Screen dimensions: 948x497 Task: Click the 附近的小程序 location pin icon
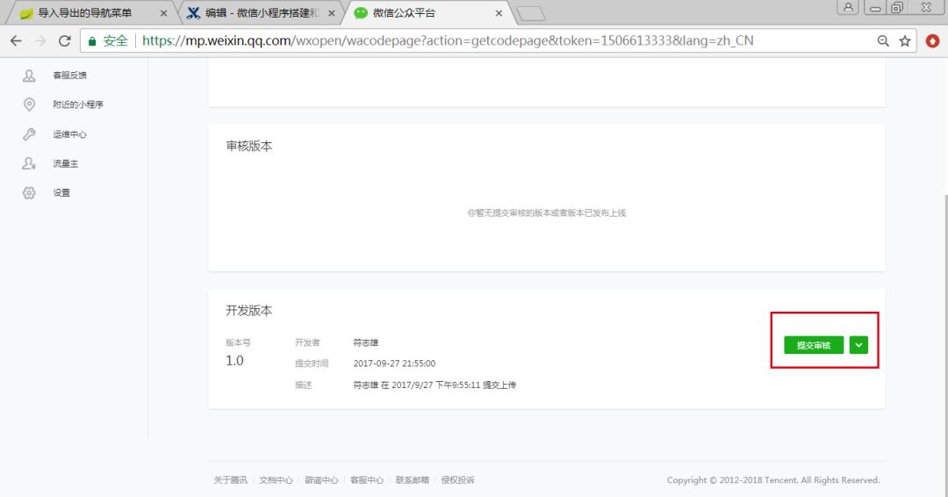click(29, 104)
